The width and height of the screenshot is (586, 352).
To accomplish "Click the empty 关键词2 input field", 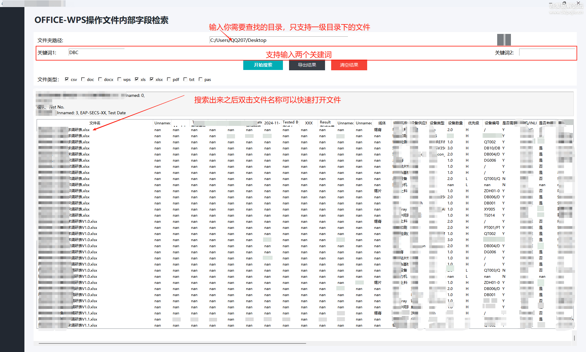I will 547,52.
